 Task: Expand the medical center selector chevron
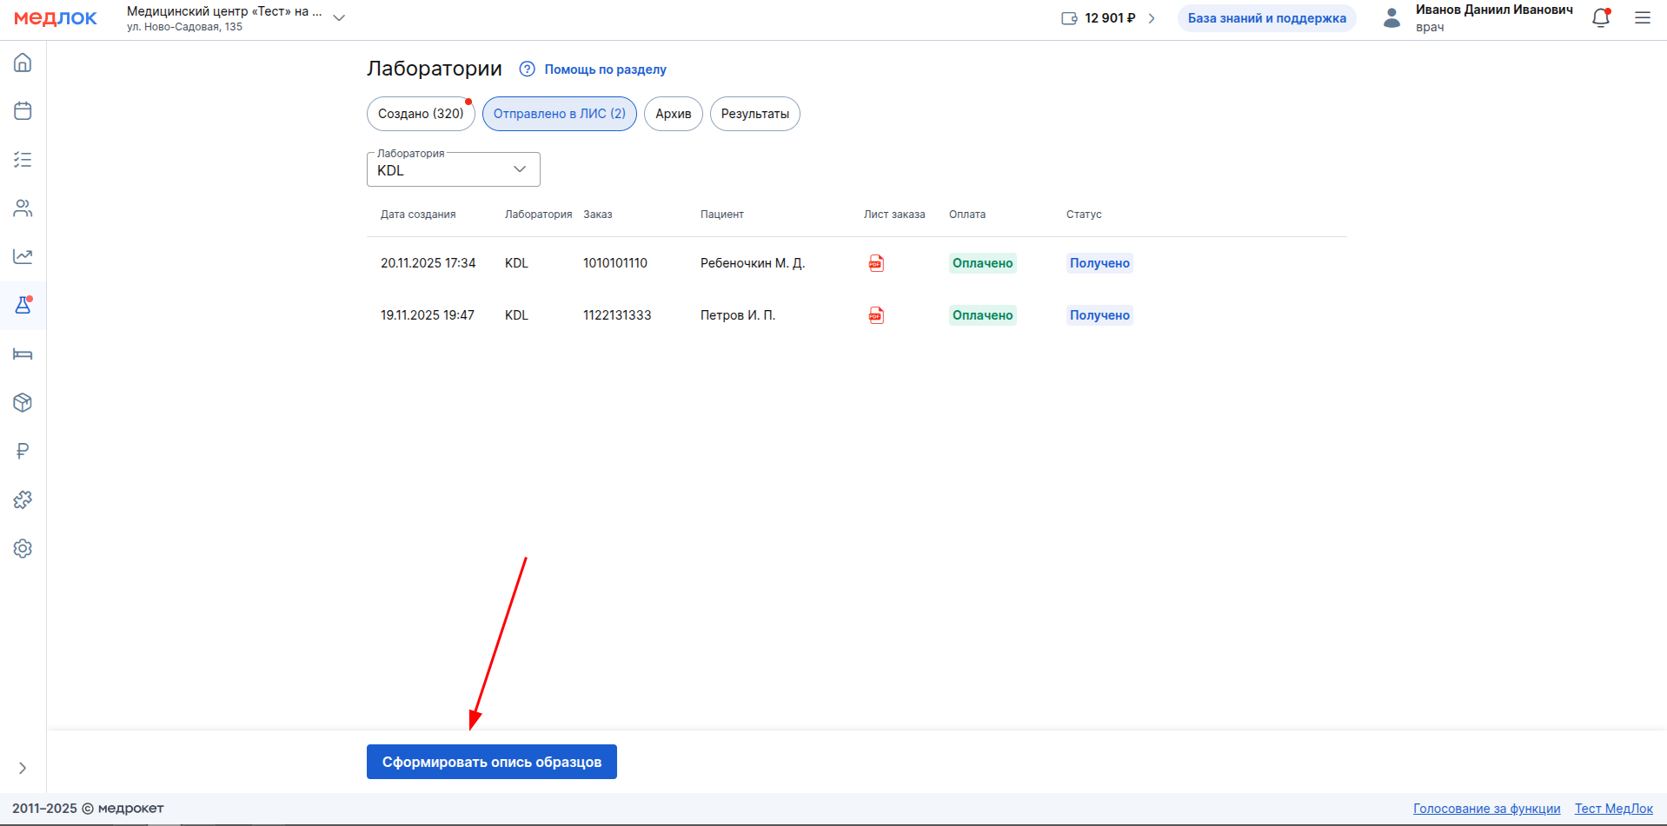coord(339,18)
